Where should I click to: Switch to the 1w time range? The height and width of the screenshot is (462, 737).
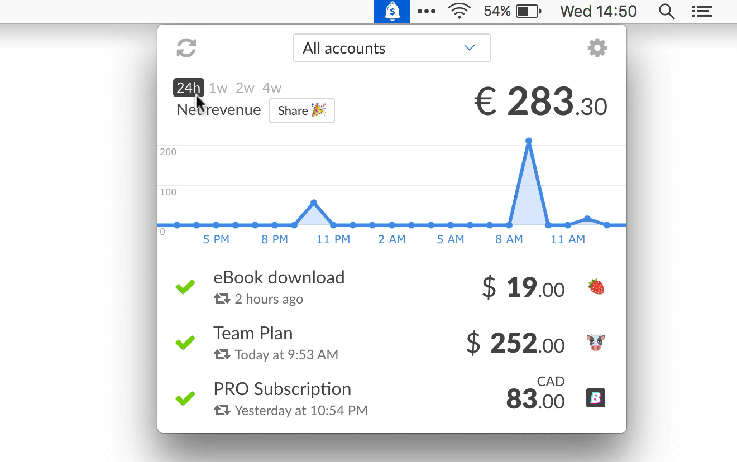[x=218, y=88]
